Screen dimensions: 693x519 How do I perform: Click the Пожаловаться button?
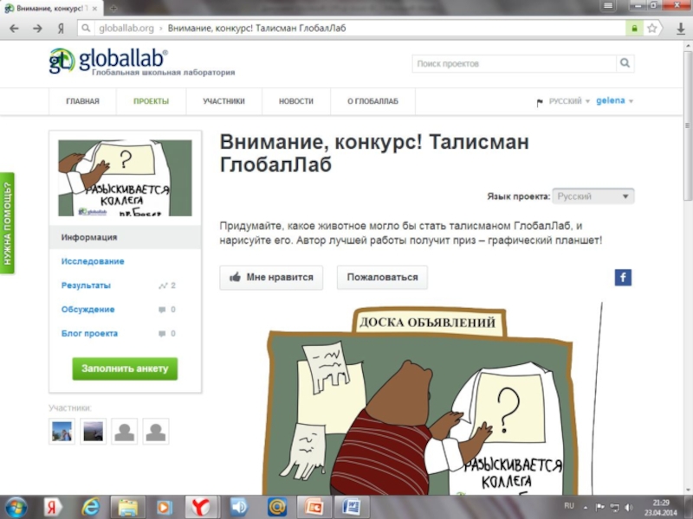coord(382,278)
